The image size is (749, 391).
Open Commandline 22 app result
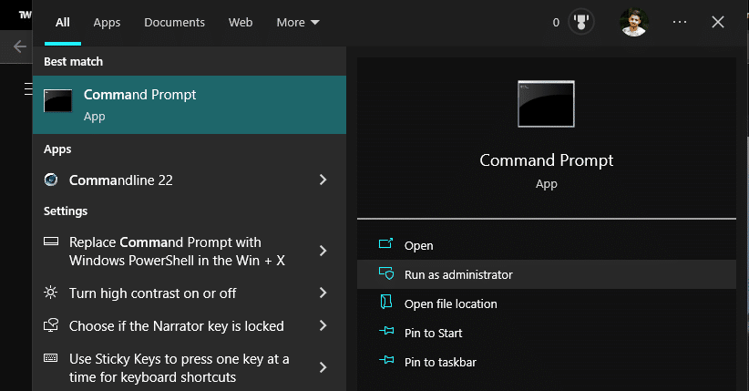[190, 180]
